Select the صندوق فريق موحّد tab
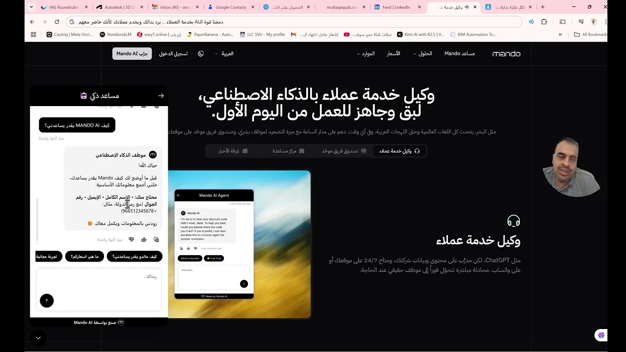Viewport: 626px width, 352px height. tap(344, 151)
